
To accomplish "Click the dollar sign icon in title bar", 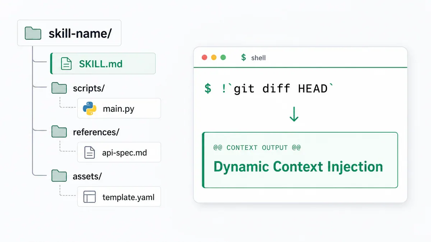I will [244, 57].
